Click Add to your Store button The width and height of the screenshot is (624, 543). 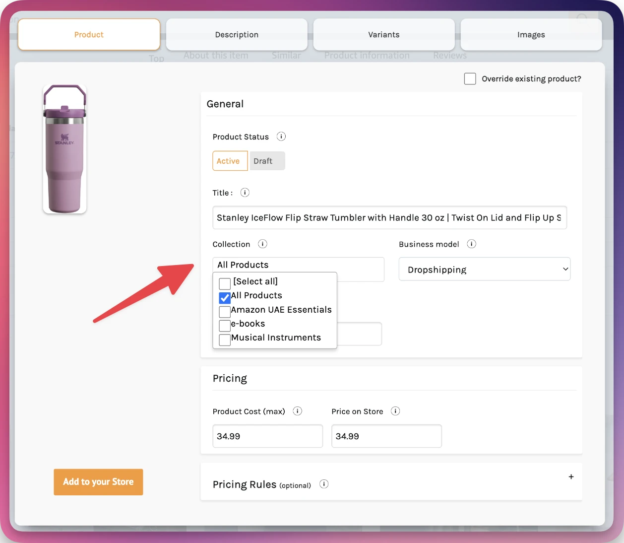pyautogui.click(x=98, y=482)
